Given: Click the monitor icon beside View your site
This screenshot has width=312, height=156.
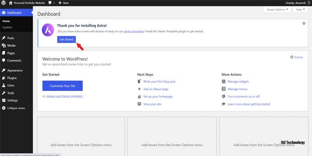Looking at the screenshot, I should click(x=139, y=104).
